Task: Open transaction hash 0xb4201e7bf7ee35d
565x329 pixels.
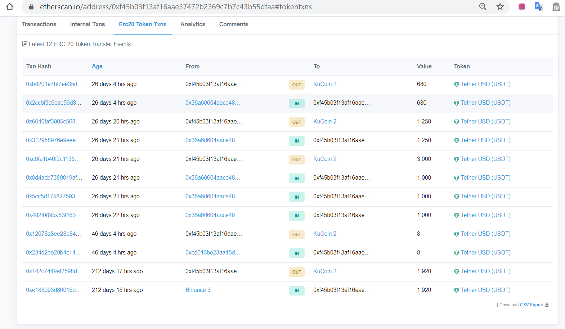Action: click(x=54, y=84)
